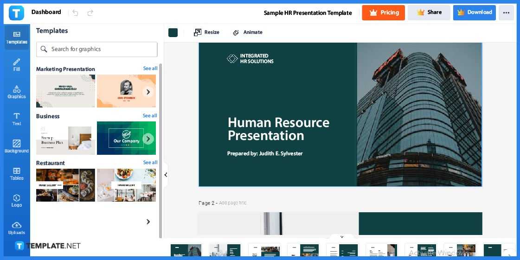Screen dimensions: 520x260
Task: Open the Dashboard menu item
Action: tap(46, 12)
